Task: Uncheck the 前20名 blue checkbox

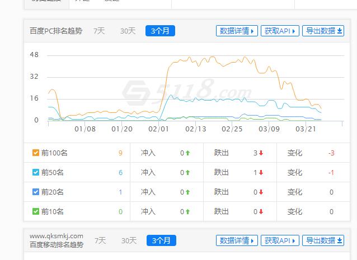Action: (x=36, y=192)
